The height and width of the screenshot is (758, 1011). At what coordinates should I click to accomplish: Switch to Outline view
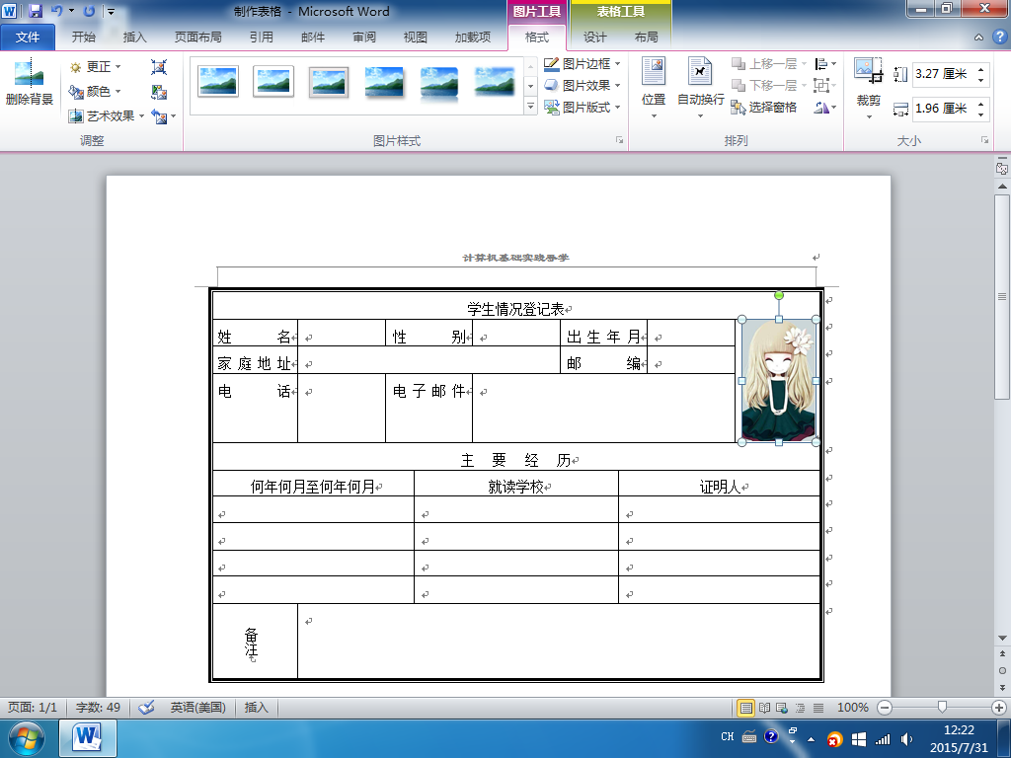point(800,708)
